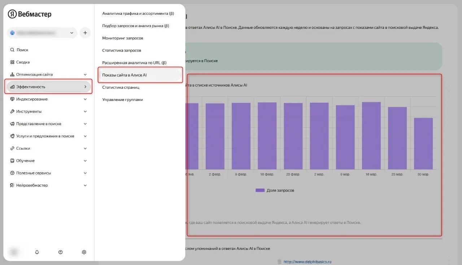Select Статистика страниц
Viewport: 462px width, 265px height.
click(x=121, y=87)
